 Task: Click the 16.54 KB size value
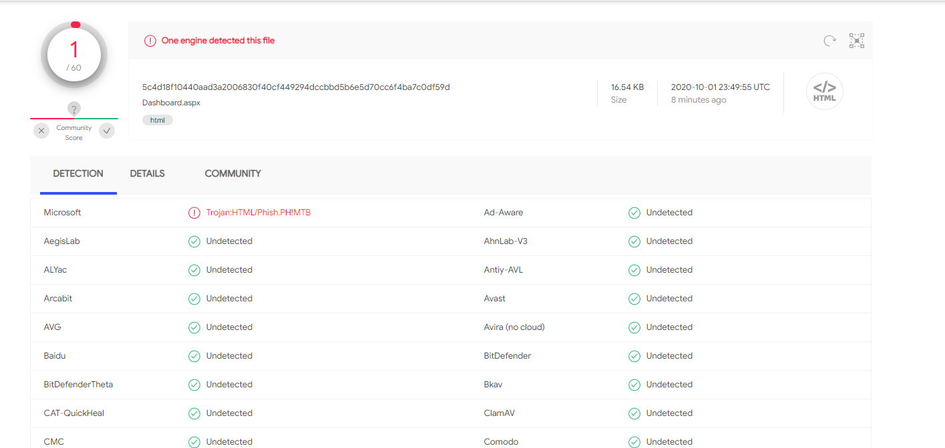tap(627, 87)
